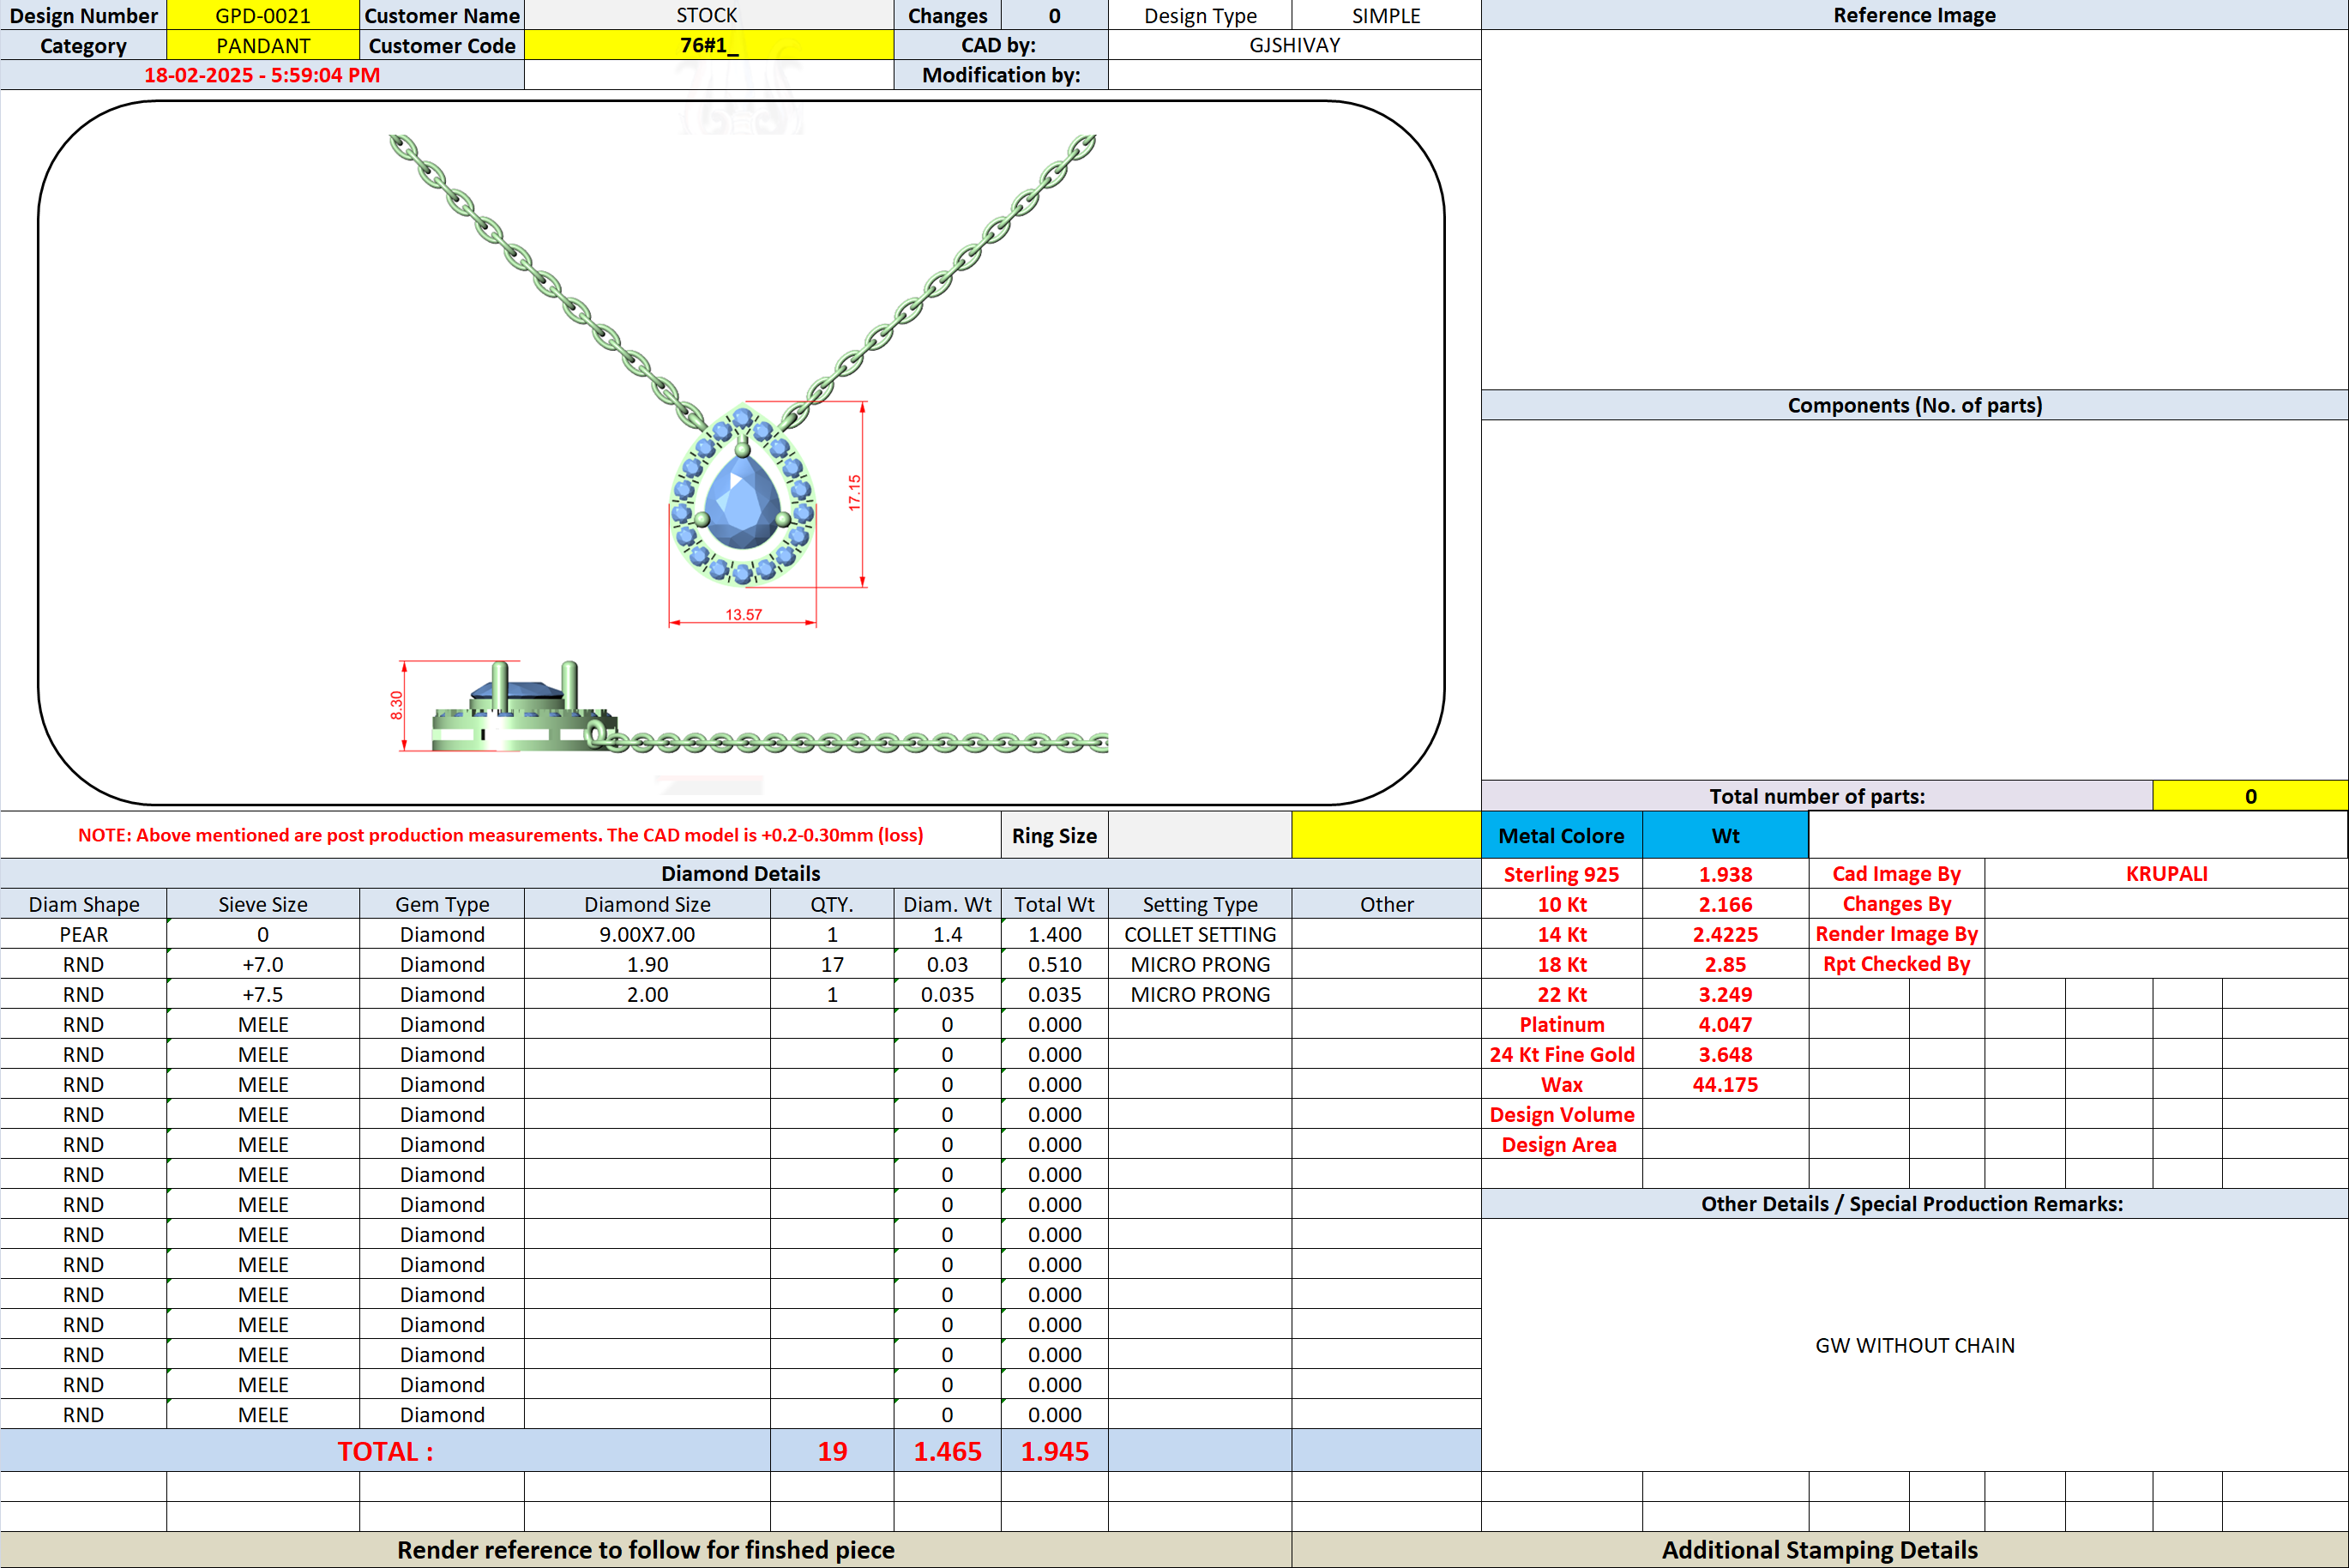Select the QTY 17 cell
Image resolution: width=2349 pixels, height=1568 pixels.
click(832, 964)
